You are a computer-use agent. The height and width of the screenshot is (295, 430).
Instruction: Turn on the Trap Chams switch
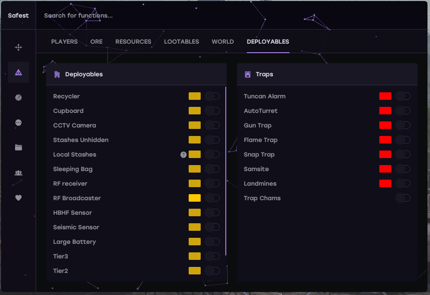point(403,198)
